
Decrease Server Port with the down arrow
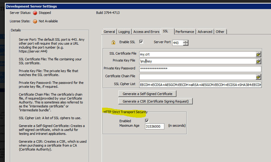click(x=186, y=44)
